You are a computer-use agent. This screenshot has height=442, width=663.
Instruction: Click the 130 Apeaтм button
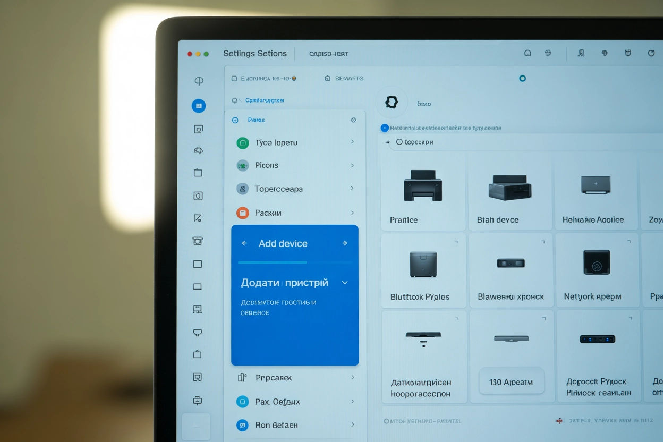click(511, 381)
